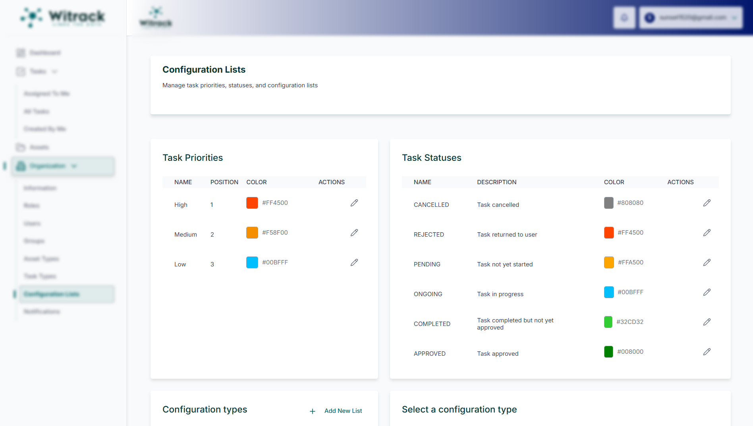This screenshot has height=426, width=753.
Task: Edit the COMPLETED status entry
Action: click(x=707, y=322)
